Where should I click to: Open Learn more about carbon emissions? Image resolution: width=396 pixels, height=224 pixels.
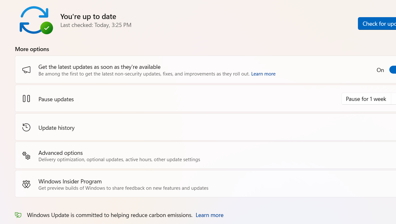click(x=210, y=215)
